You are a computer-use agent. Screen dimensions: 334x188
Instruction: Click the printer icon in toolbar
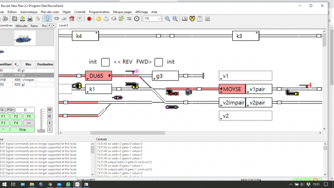[x=30, y=19]
